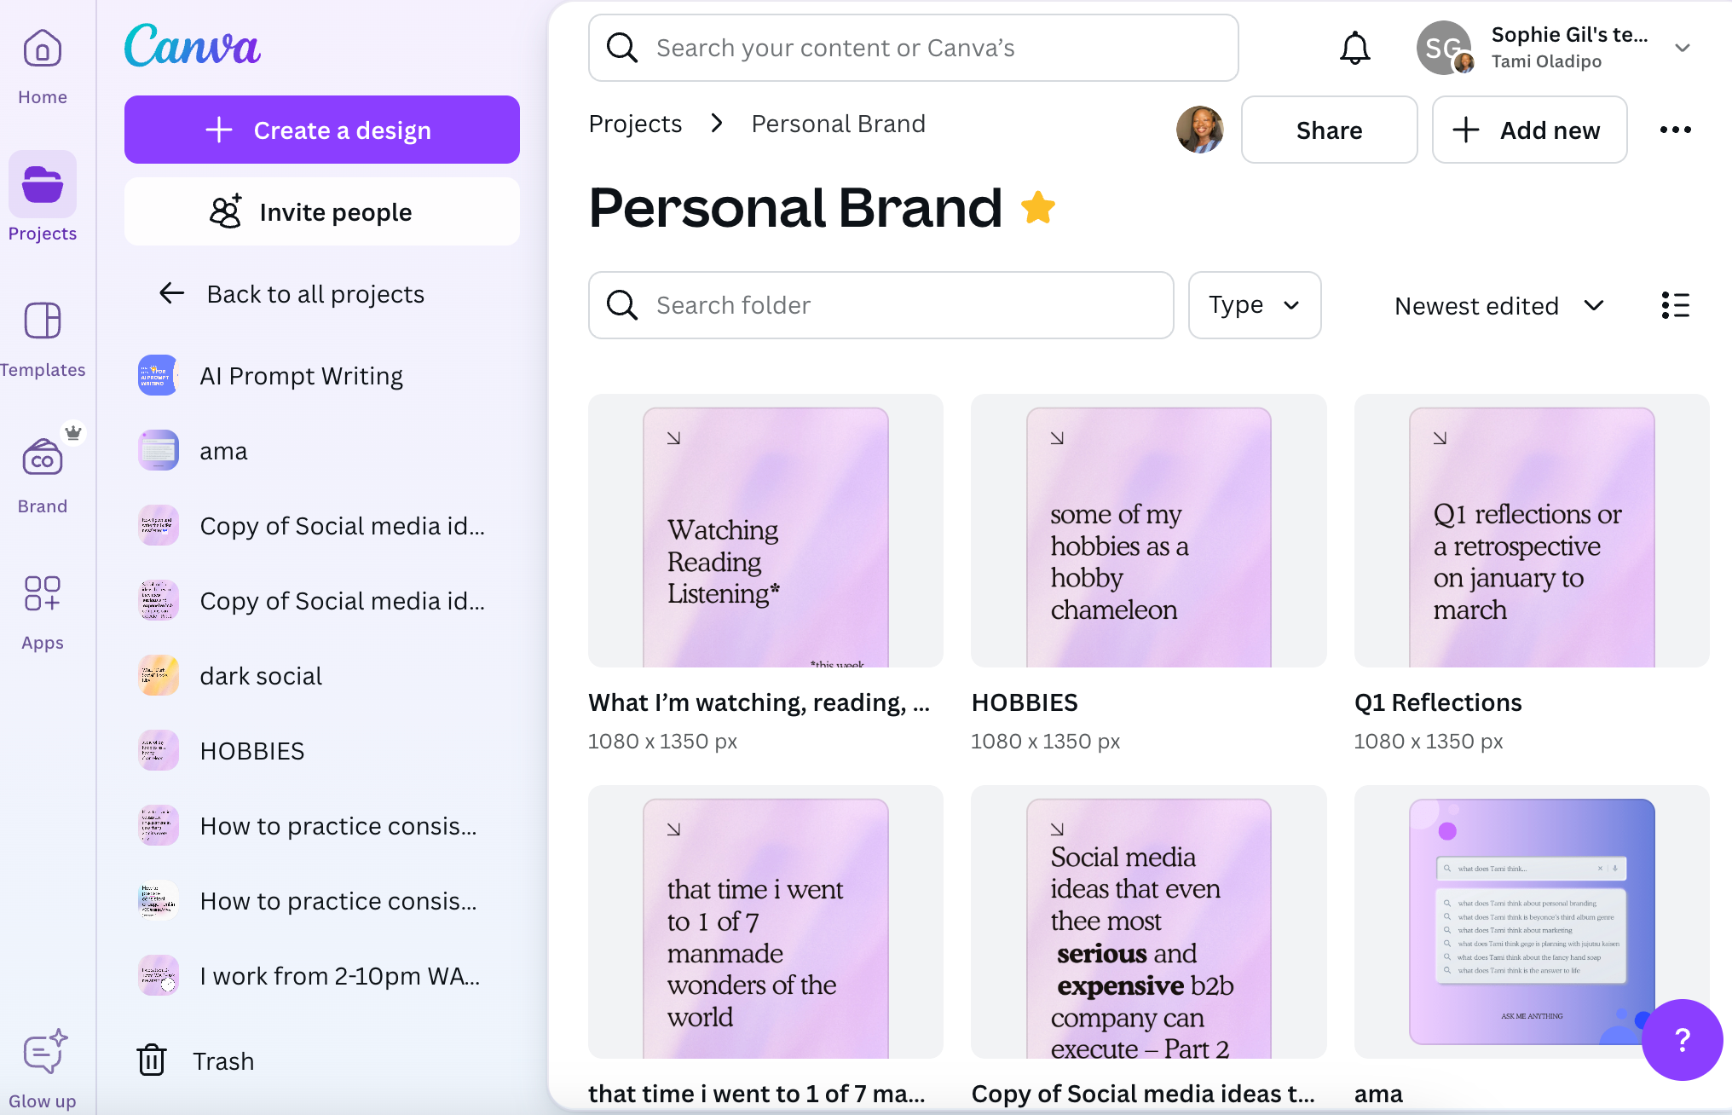This screenshot has width=1732, height=1115.
Task: Open the notifications bell
Action: 1354,48
